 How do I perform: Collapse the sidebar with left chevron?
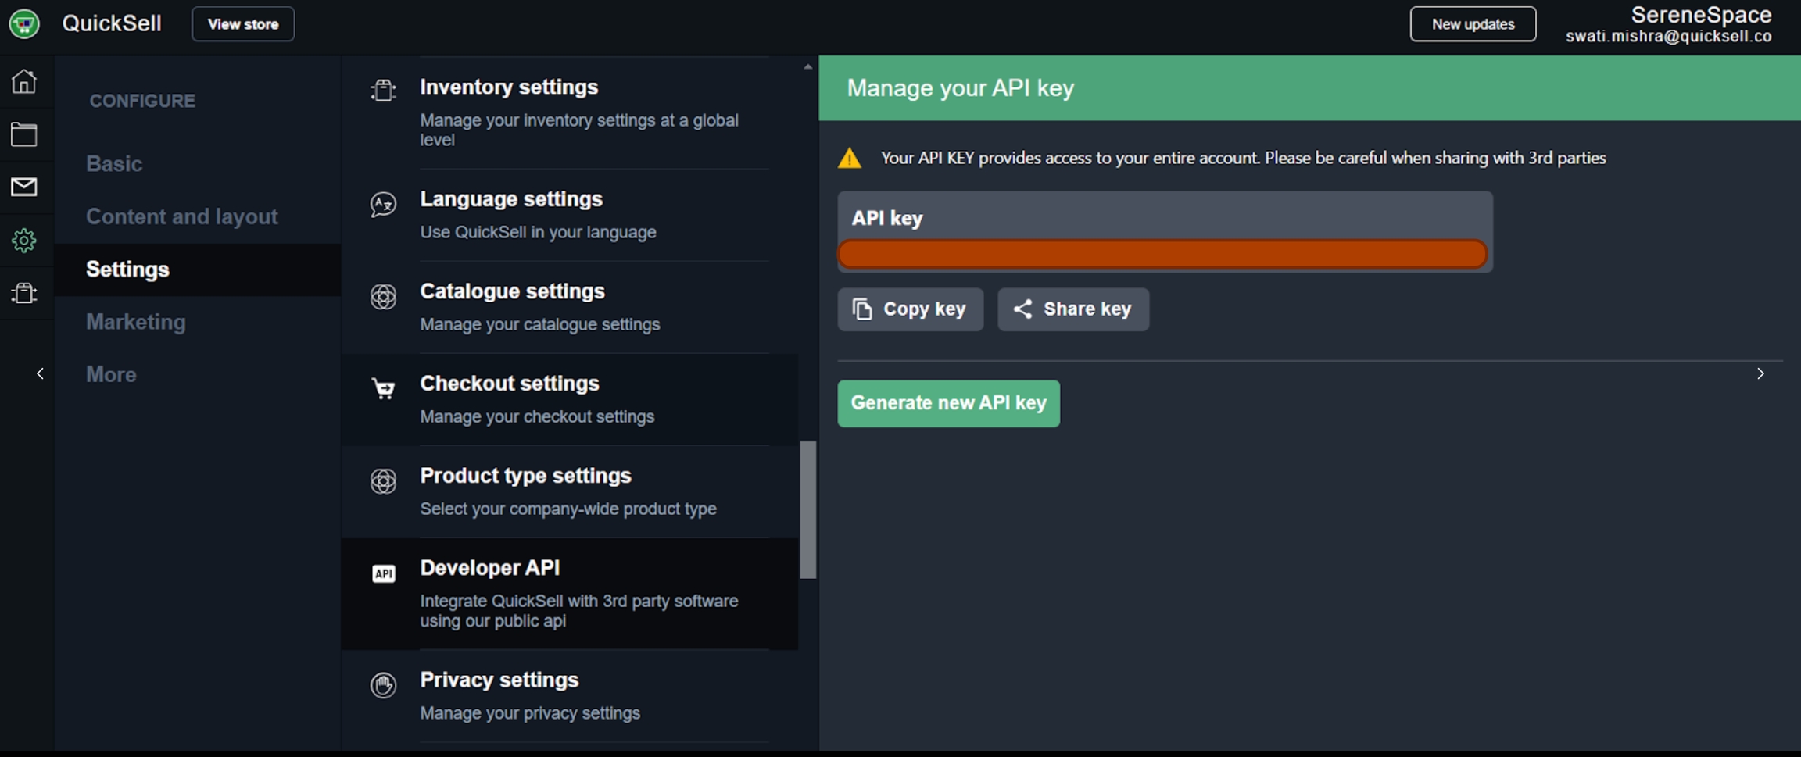40,373
